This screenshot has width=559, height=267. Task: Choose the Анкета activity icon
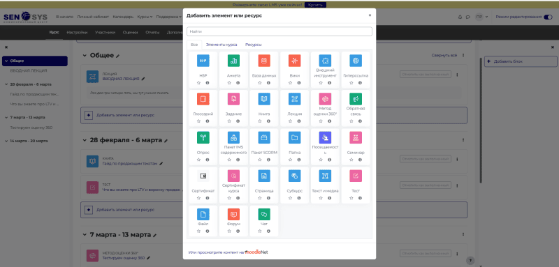(x=233, y=61)
